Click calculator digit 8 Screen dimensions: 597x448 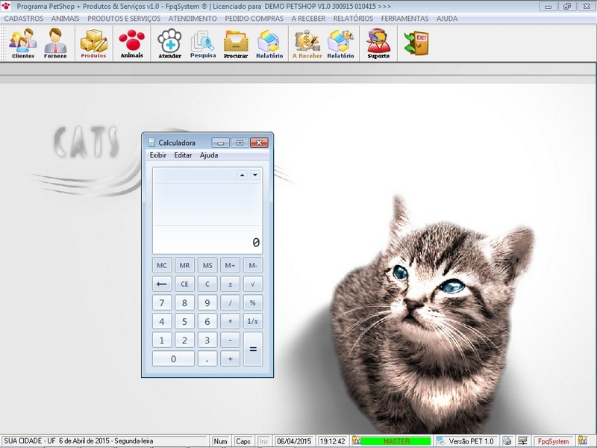pyautogui.click(x=184, y=302)
